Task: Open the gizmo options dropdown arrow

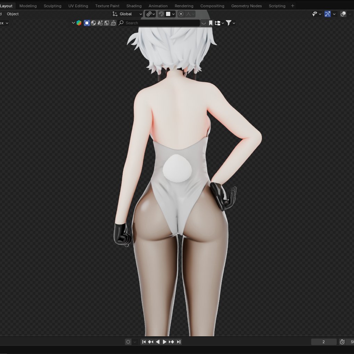Action: [x=334, y=14]
